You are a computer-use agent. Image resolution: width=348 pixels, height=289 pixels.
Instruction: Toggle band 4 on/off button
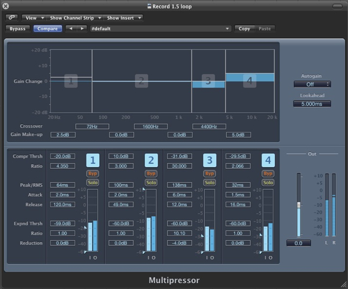pyautogui.click(x=268, y=160)
